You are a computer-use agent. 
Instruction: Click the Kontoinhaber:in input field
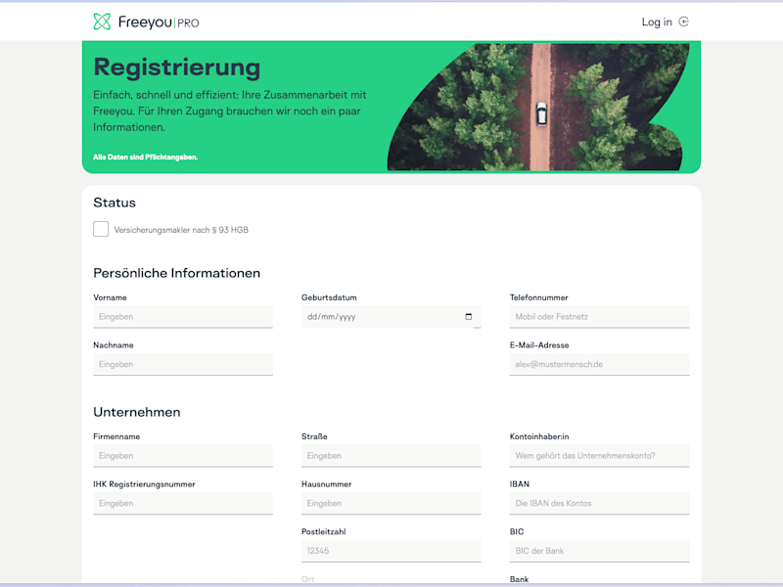(599, 455)
